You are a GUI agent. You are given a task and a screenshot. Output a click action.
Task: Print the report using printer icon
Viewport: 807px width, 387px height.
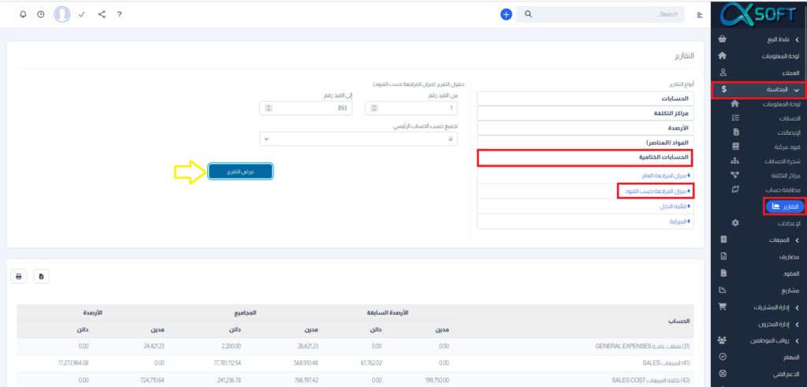click(19, 276)
